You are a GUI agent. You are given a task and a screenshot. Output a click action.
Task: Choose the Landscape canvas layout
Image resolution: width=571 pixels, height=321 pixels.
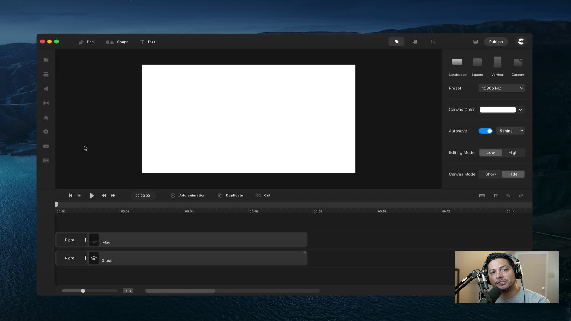[457, 67]
